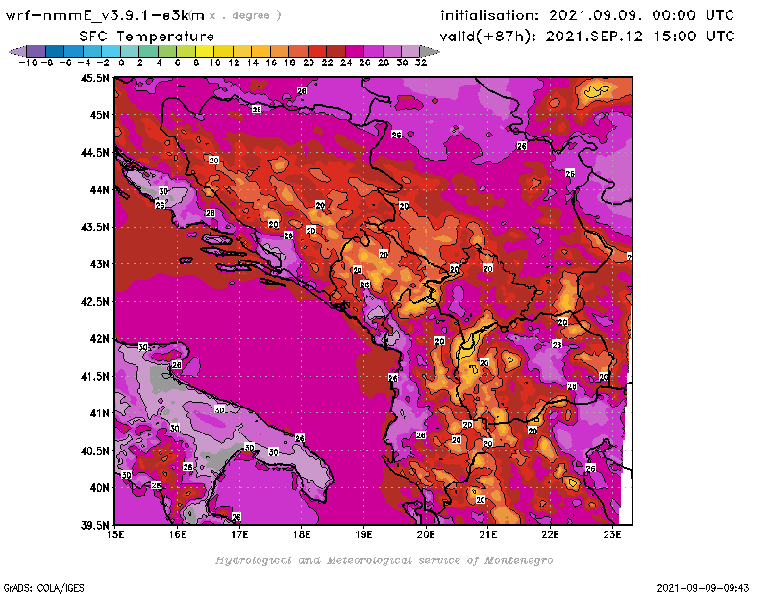Click the 'initialisation: 2021.09.09. 00:00 UTC' text
The height and width of the screenshot is (594, 769).
tap(587, 15)
